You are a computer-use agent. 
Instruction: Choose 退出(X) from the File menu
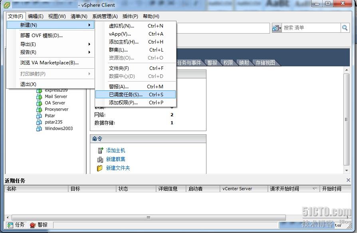[x=51, y=84]
